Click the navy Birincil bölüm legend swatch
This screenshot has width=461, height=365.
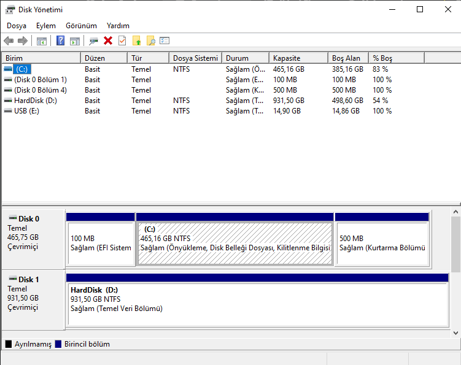coord(58,344)
